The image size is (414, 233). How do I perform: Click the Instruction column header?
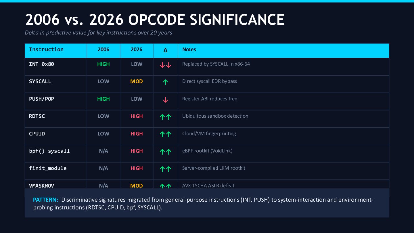(46, 49)
